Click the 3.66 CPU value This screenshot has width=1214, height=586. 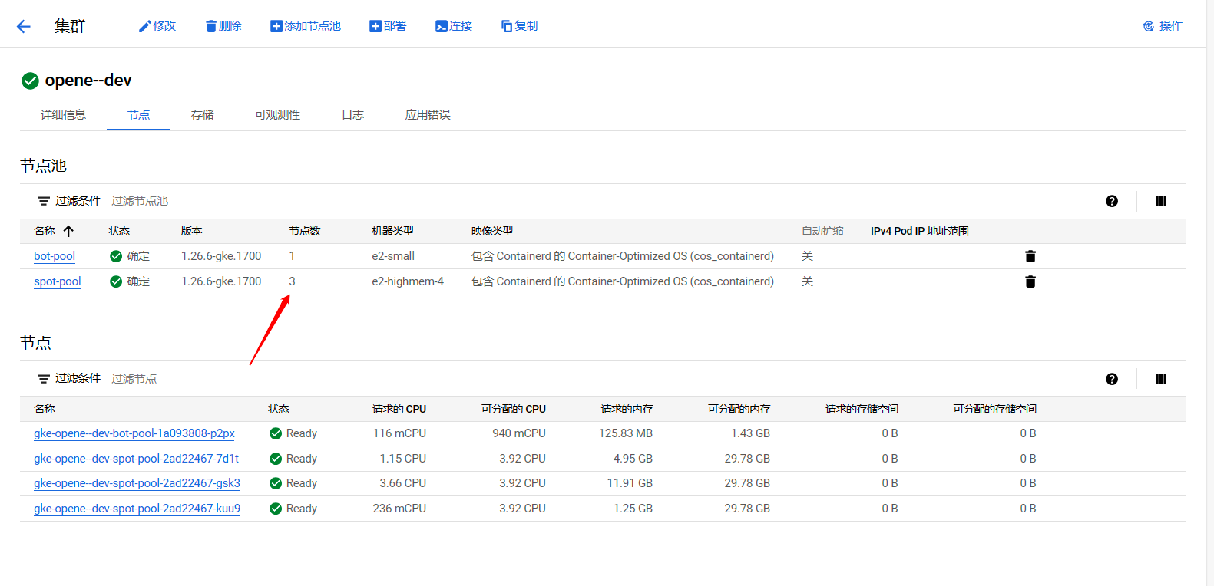click(403, 483)
